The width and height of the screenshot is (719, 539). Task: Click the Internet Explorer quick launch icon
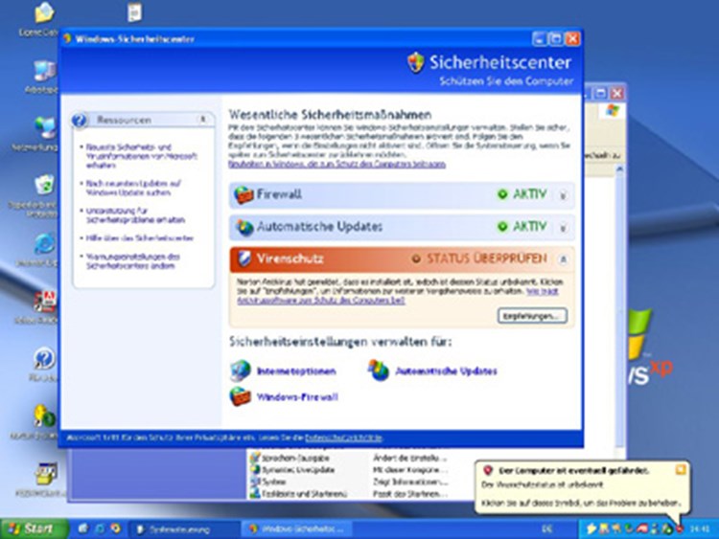(100, 528)
